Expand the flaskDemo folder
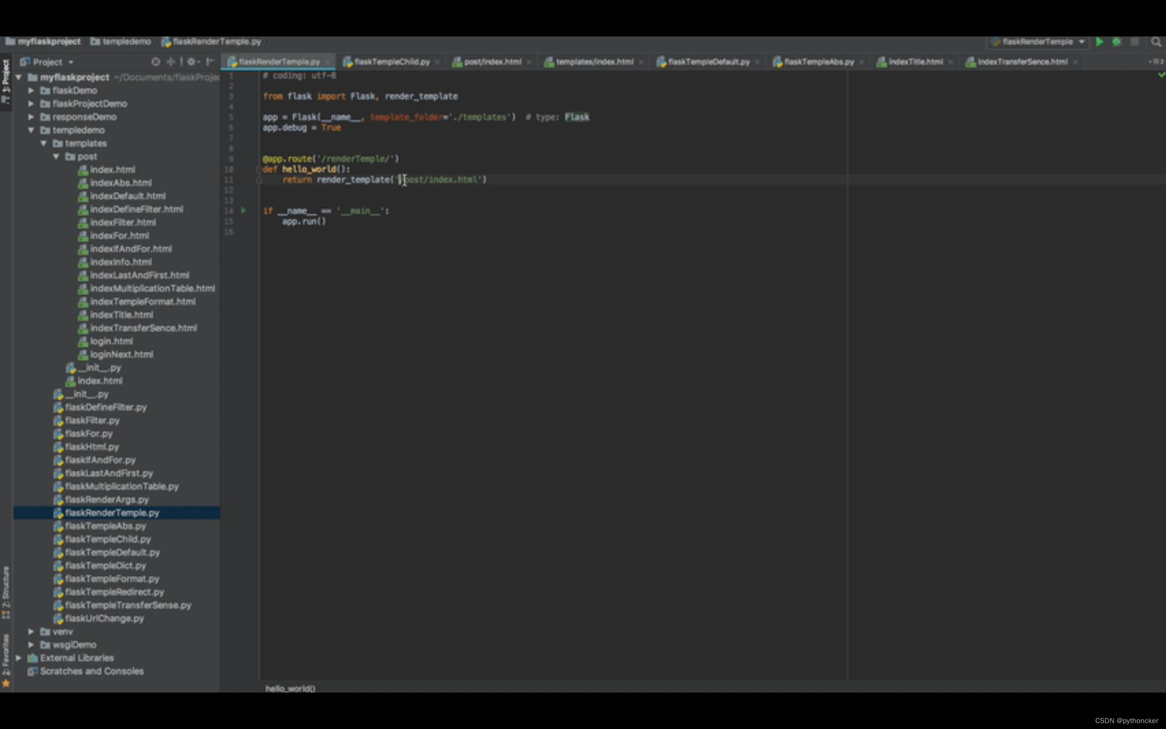Screen dimensions: 1166x729 [x=31, y=91]
